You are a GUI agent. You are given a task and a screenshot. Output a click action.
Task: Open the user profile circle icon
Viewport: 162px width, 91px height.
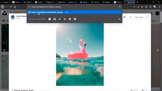pos(157,13)
